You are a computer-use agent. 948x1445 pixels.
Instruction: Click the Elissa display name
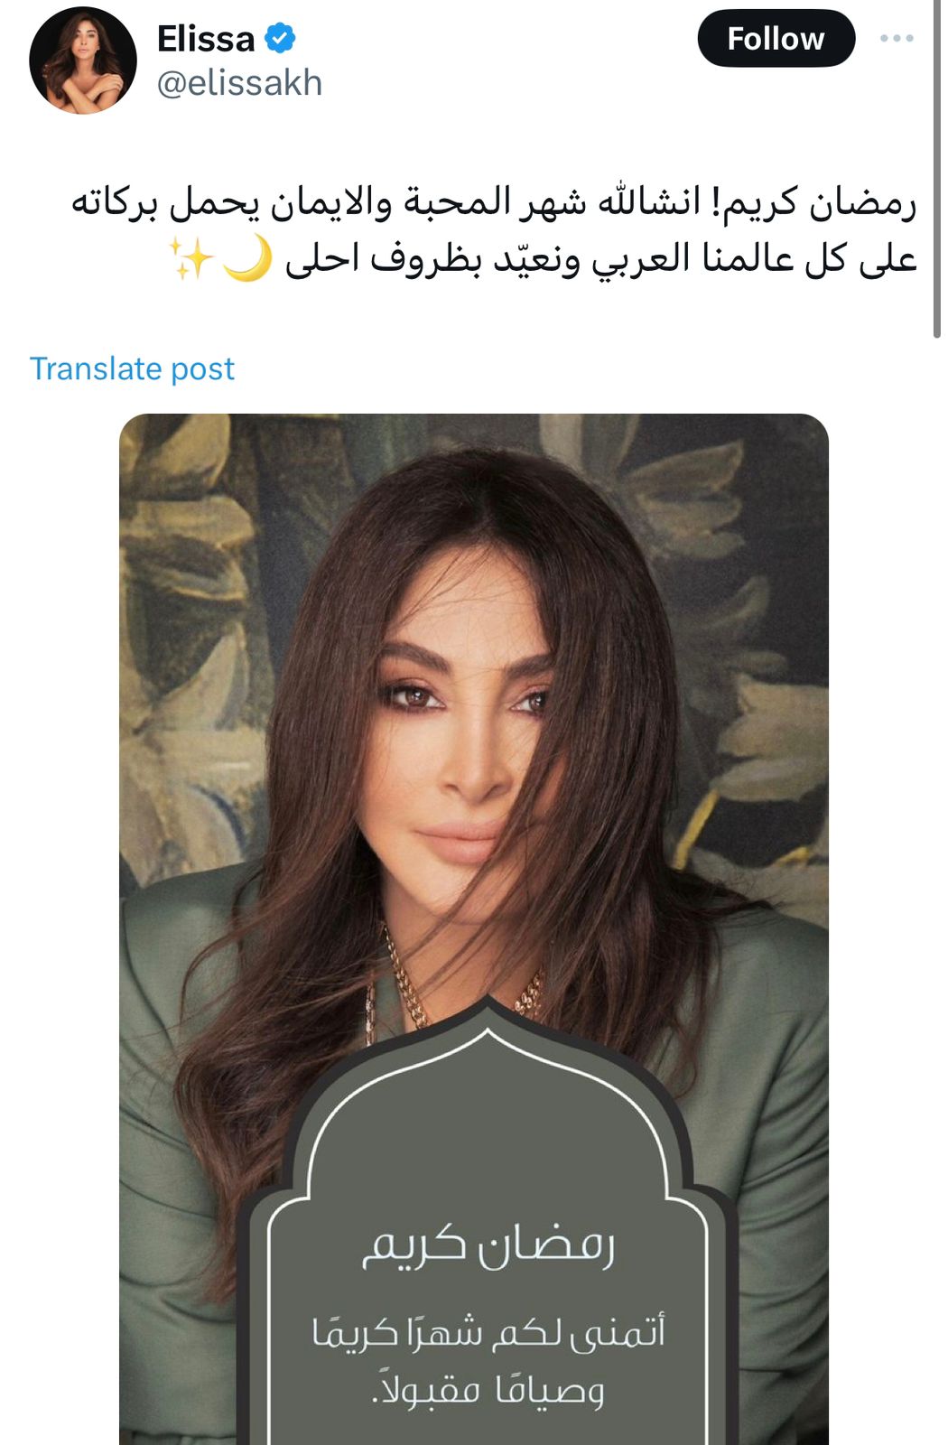[206, 39]
